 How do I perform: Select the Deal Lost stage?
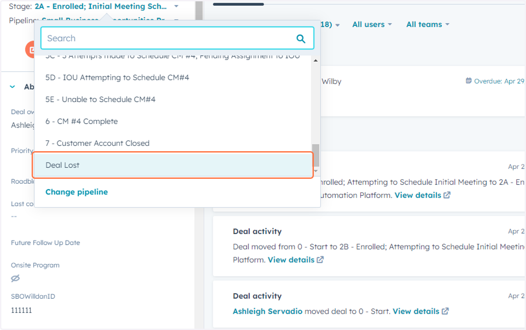[173, 165]
